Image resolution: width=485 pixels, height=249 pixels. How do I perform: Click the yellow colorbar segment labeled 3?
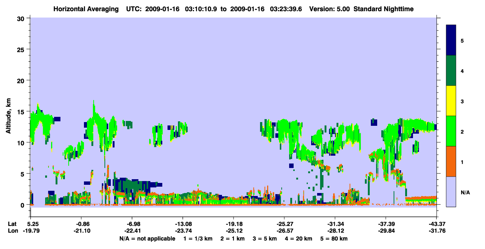coord(451,101)
